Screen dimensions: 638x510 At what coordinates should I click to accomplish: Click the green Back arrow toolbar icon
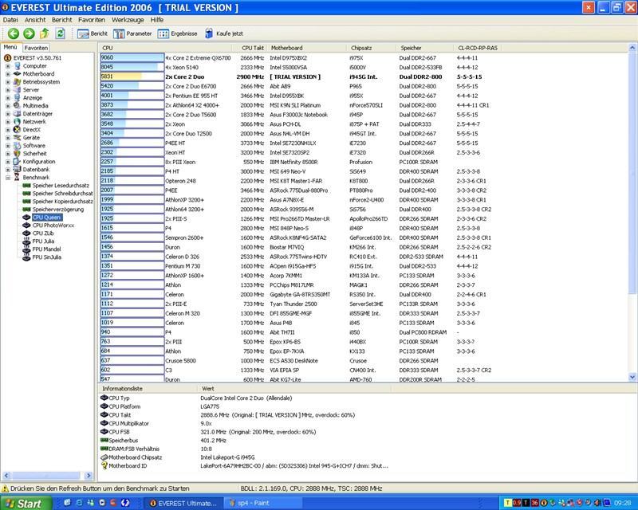click(14, 33)
